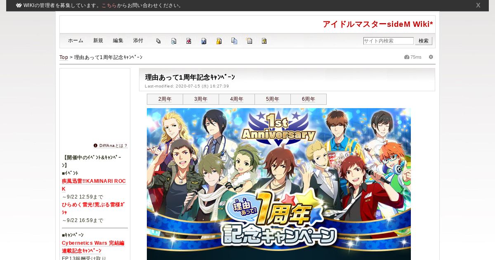Open the DiffAnaとは？ link
The image size is (495, 260).
(113, 146)
